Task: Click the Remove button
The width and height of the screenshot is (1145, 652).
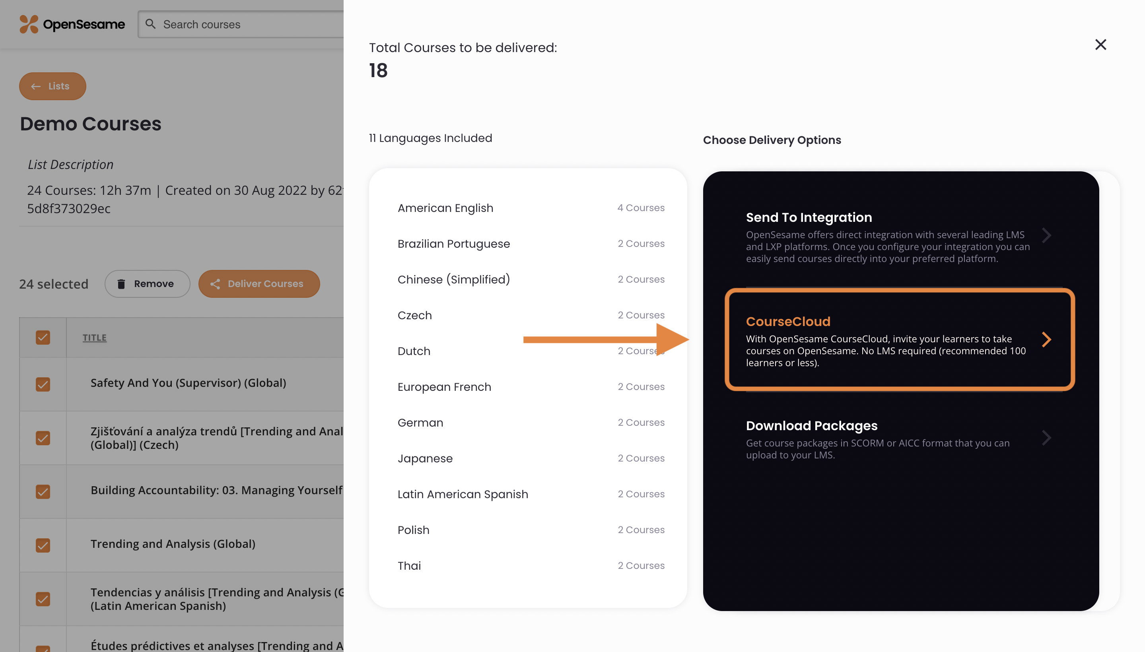Action: click(x=148, y=283)
